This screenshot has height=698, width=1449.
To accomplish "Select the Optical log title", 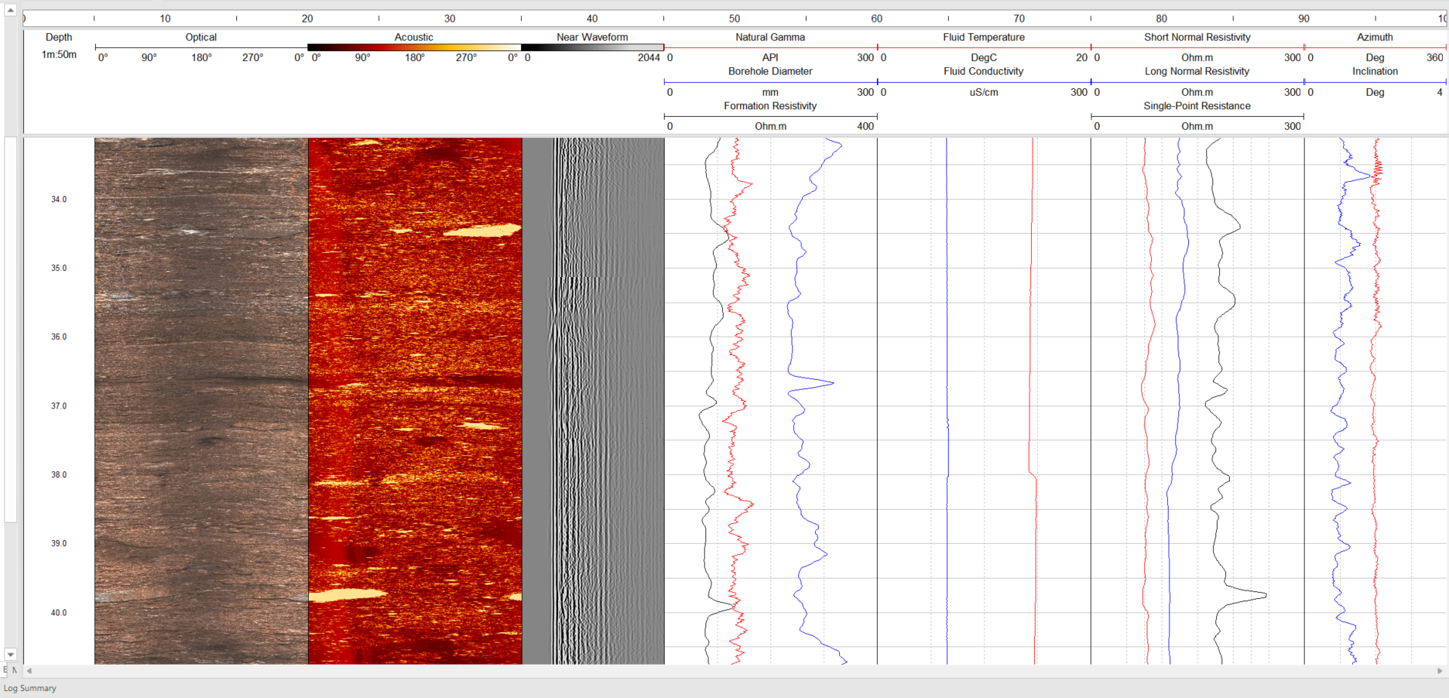I will pos(201,37).
